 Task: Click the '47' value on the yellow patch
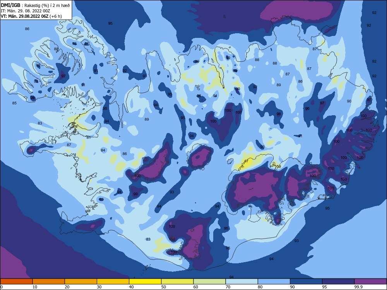click(246, 161)
